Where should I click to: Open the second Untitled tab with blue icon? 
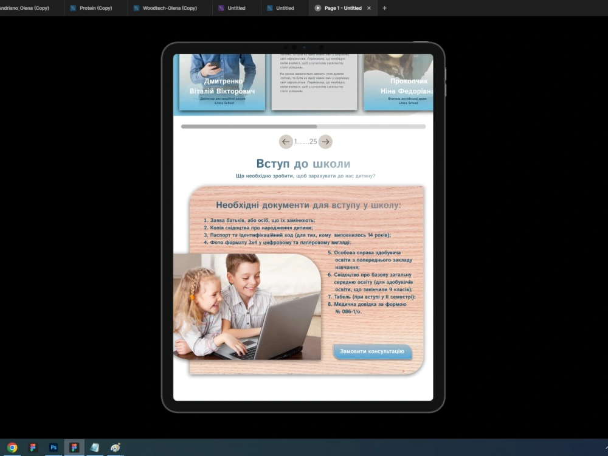click(285, 8)
